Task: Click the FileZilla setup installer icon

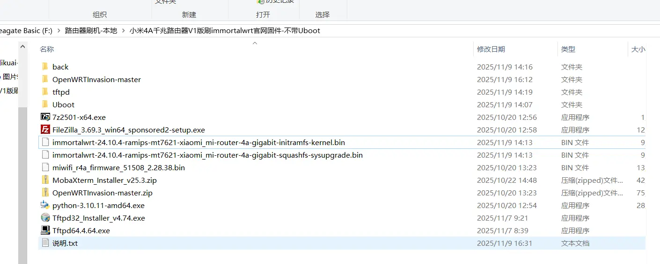Action: (45, 130)
